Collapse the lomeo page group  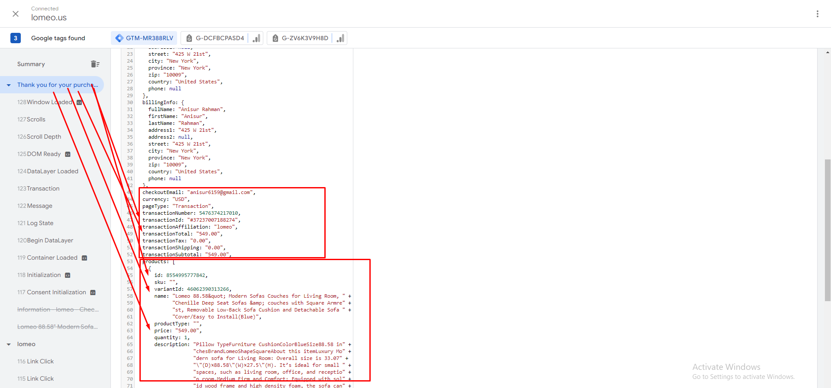(x=9, y=344)
